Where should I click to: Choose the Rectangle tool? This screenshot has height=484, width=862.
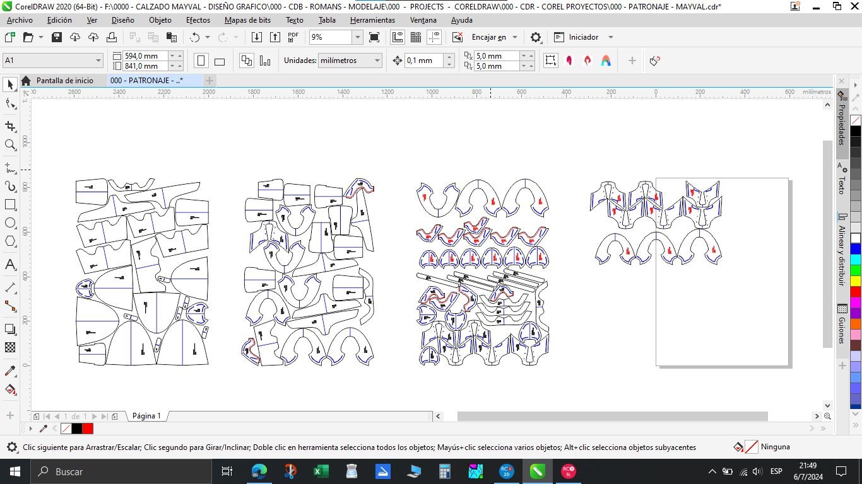[10, 205]
